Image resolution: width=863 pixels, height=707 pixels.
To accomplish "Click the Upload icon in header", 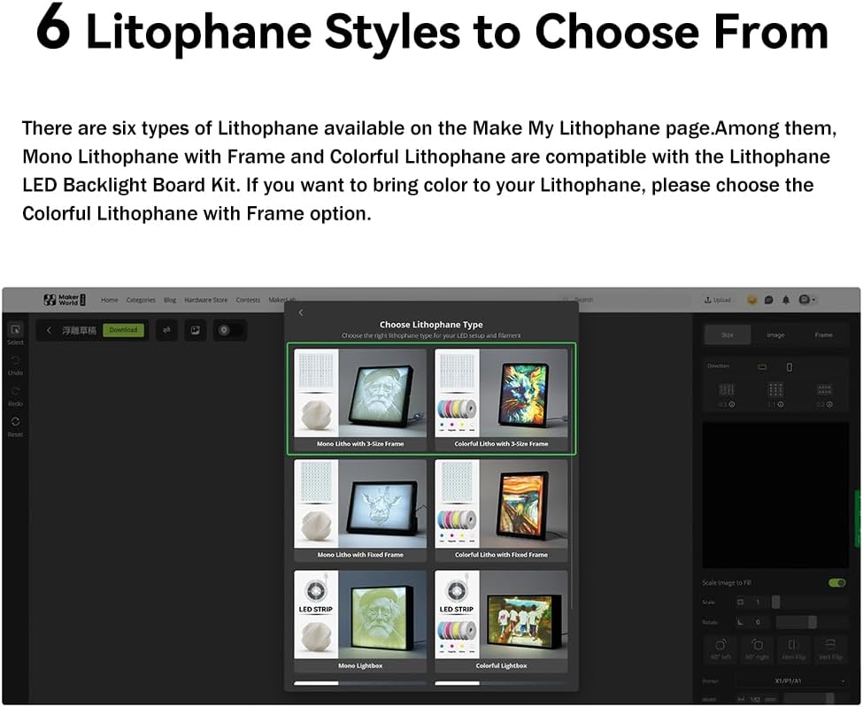I will (708, 300).
